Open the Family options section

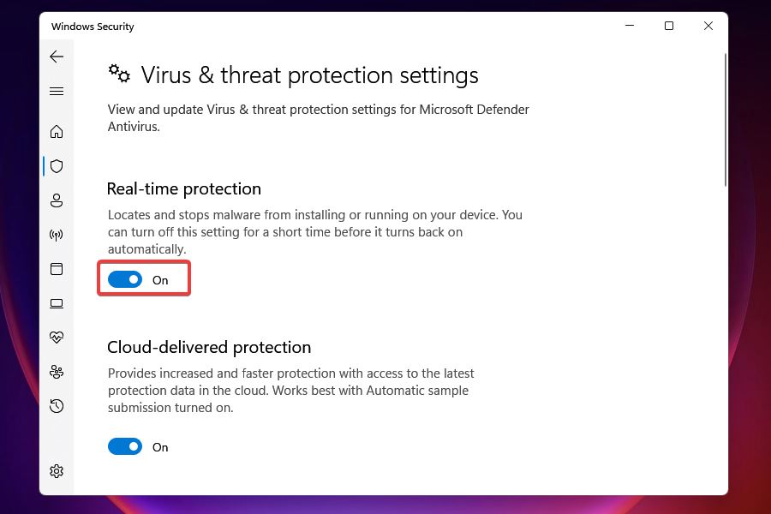coord(57,372)
